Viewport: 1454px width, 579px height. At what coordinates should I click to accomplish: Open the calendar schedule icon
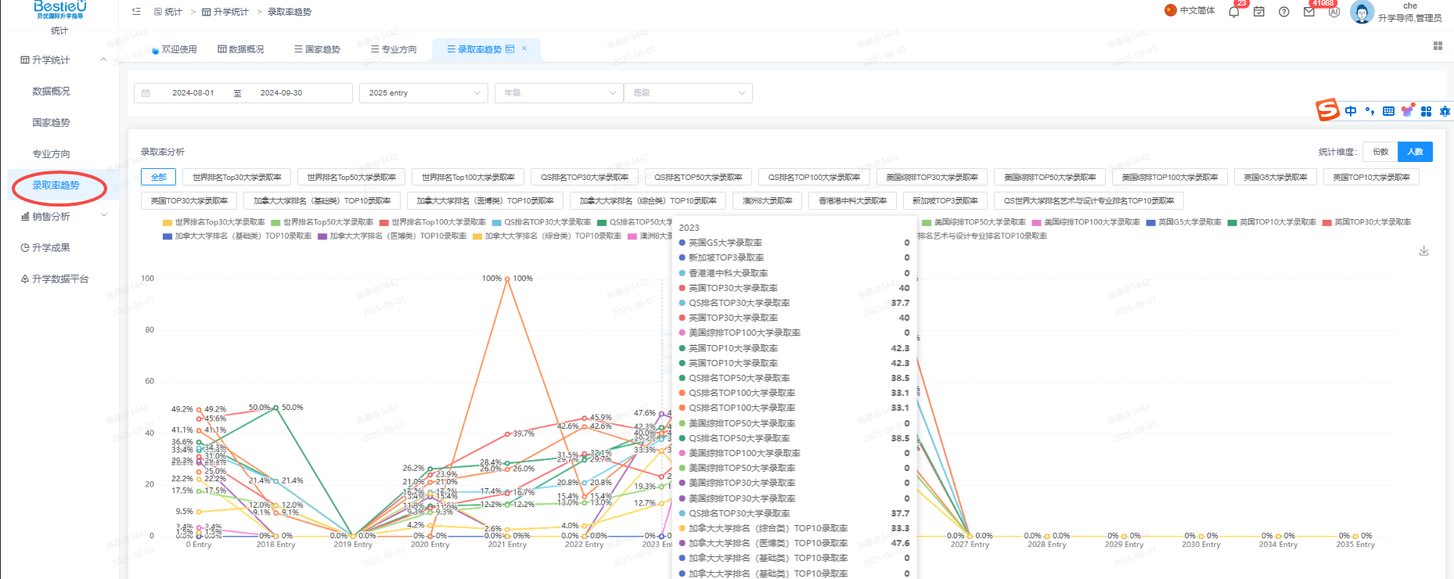pyautogui.click(x=1259, y=12)
